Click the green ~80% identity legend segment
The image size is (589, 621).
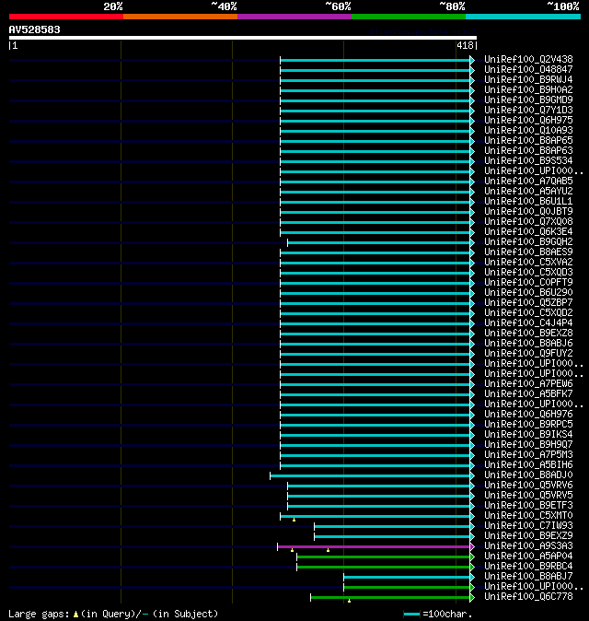coord(409,17)
